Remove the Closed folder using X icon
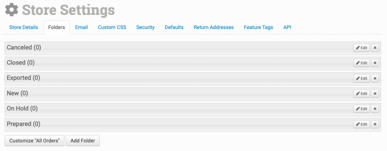Image resolution: width=387 pixels, height=151 pixels. tap(375, 63)
